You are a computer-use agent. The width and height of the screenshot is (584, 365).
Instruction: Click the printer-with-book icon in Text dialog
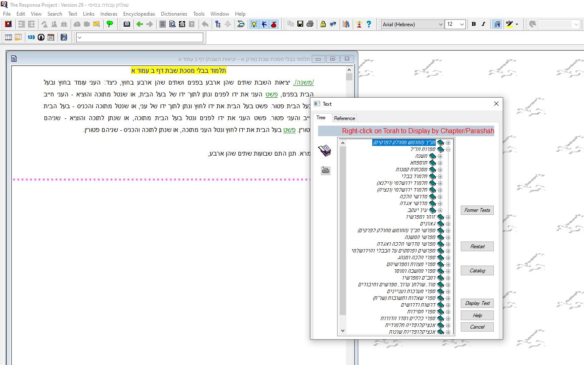pyautogui.click(x=324, y=151)
